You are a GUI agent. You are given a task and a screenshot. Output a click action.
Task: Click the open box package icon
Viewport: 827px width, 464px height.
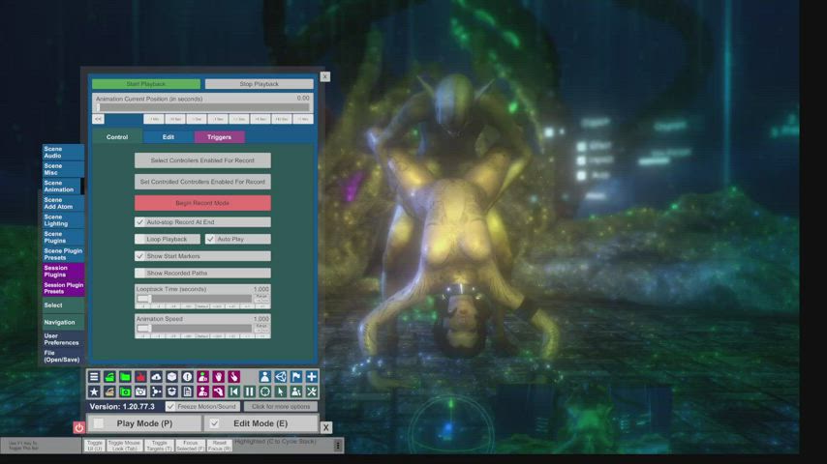[172, 391]
